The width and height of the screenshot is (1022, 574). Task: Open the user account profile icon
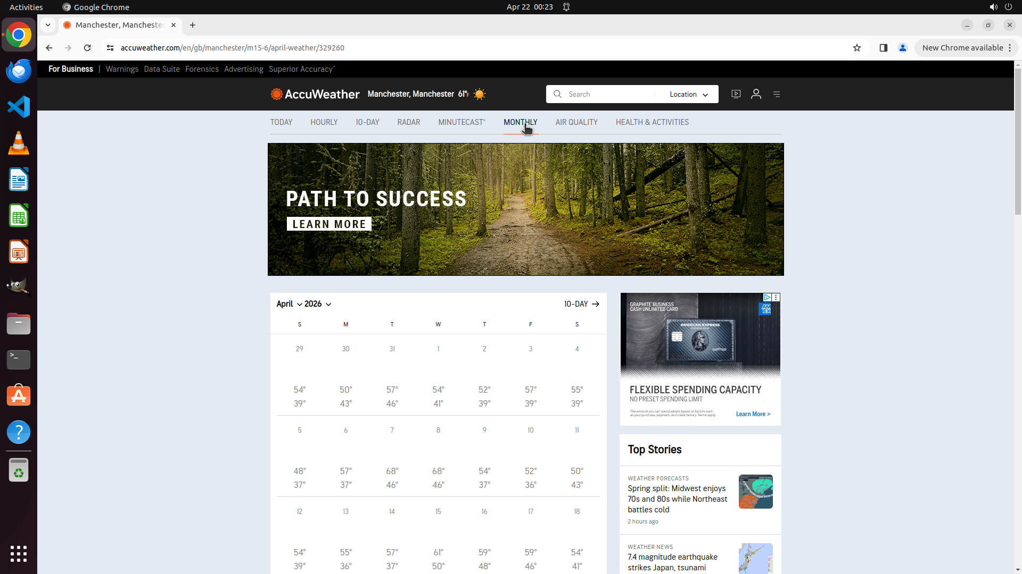(756, 94)
